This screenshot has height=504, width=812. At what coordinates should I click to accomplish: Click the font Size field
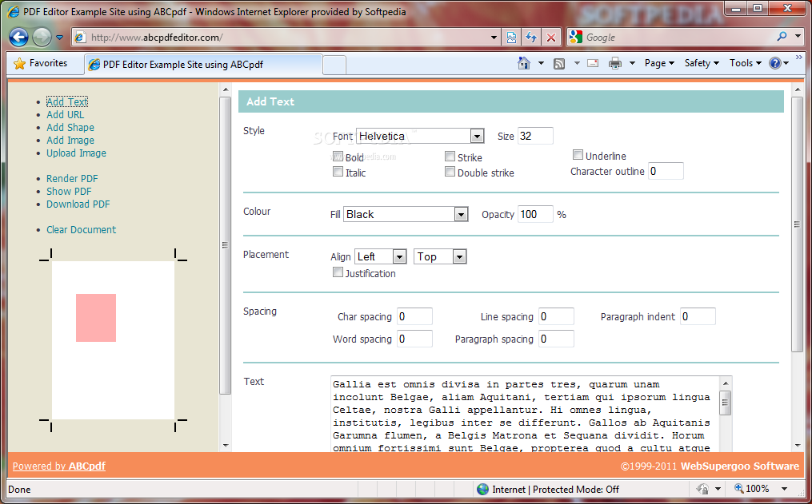point(535,136)
